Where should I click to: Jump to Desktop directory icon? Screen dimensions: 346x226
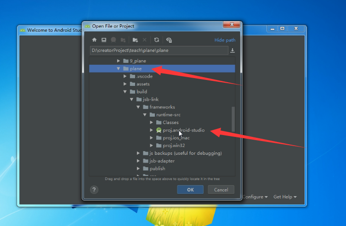(104, 40)
